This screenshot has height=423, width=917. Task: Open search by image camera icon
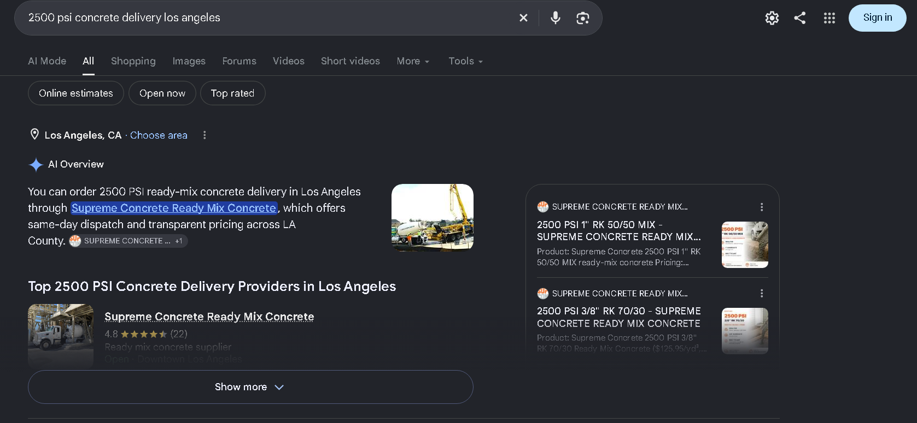[583, 18]
